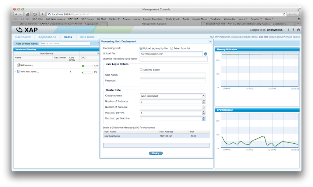
Task: Focus the User Name input field
Action: click(x=173, y=75)
